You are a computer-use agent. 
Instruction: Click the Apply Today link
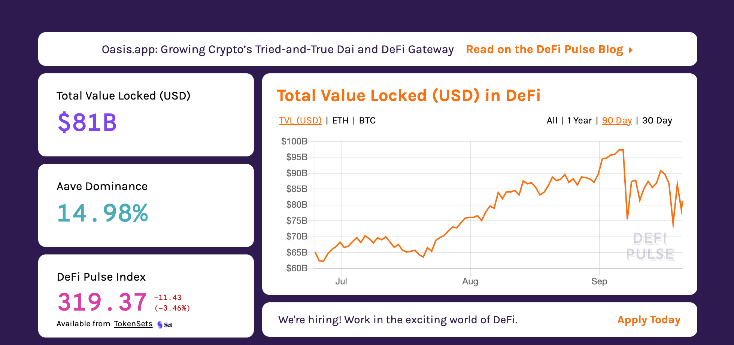(x=649, y=320)
